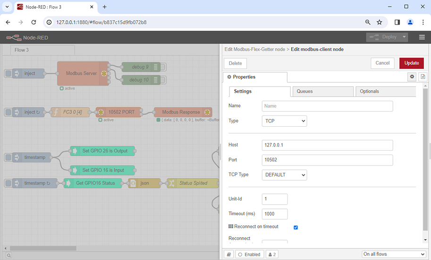Switch to the Queues tab
Viewport: 431px width, 260px height.
322,91
